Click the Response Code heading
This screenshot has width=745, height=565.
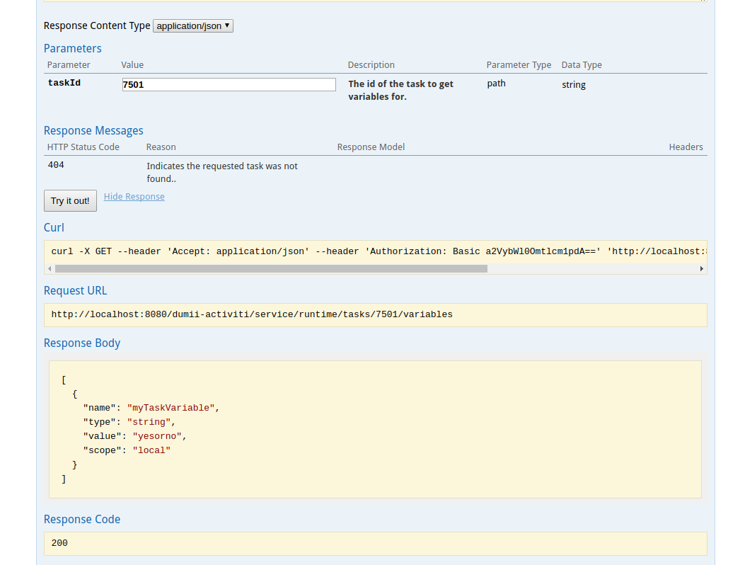point(82,520)
